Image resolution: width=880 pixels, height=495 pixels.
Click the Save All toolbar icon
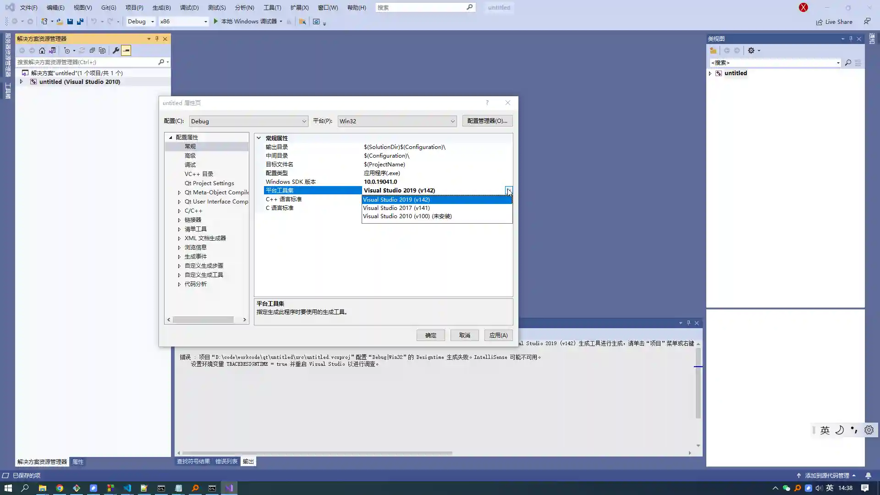pyautogui.click(x=80, y=22)
